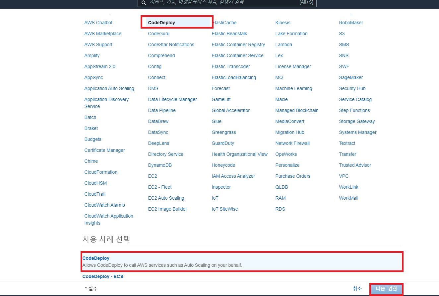Select Application Discovery Service link
This screenshot has height=296, width=439.
pyautogui.click(x=106, y=103)
